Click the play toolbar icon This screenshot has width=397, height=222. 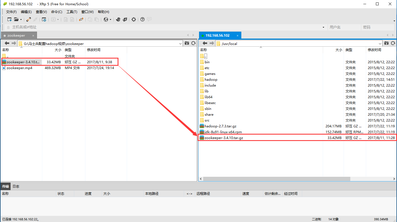[53, 19]
